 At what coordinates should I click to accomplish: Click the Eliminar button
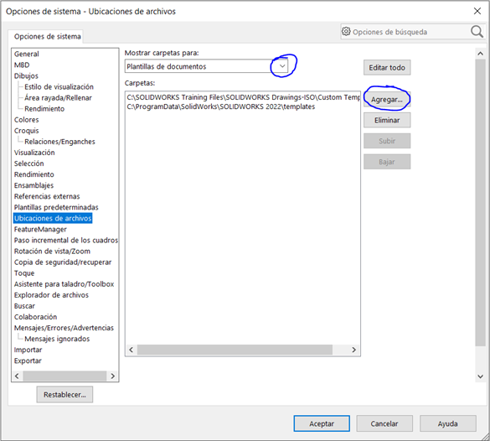[x=387, y=120]
